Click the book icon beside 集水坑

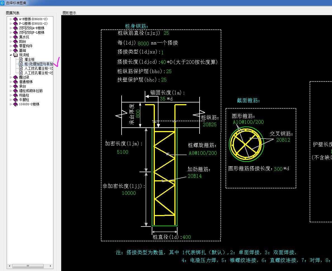click(15, 37)
